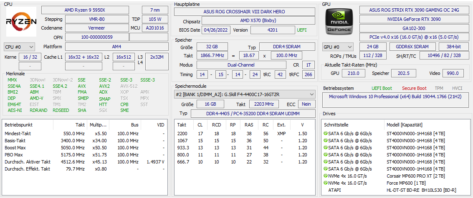Click the Betriebspunkt column header
473x198 pixels.
(x=19, y=125)
